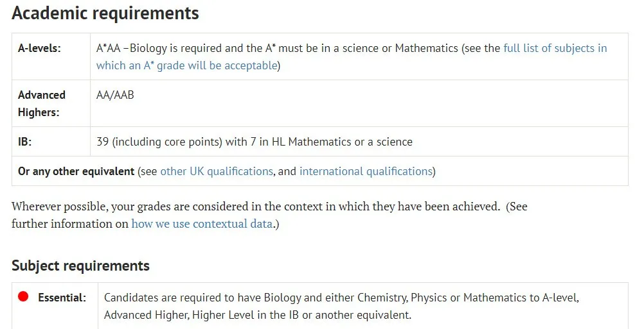Click the further information on text
The width and height of the screenshot is (644, 329).
[x=70, y=224]
